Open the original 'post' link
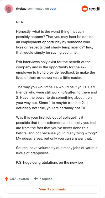The image size is (105, 198). point(53,9)
